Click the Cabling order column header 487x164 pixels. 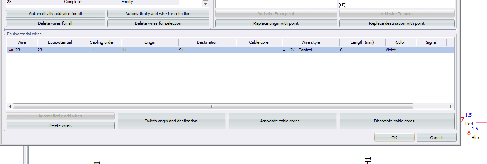click(102, 42)
